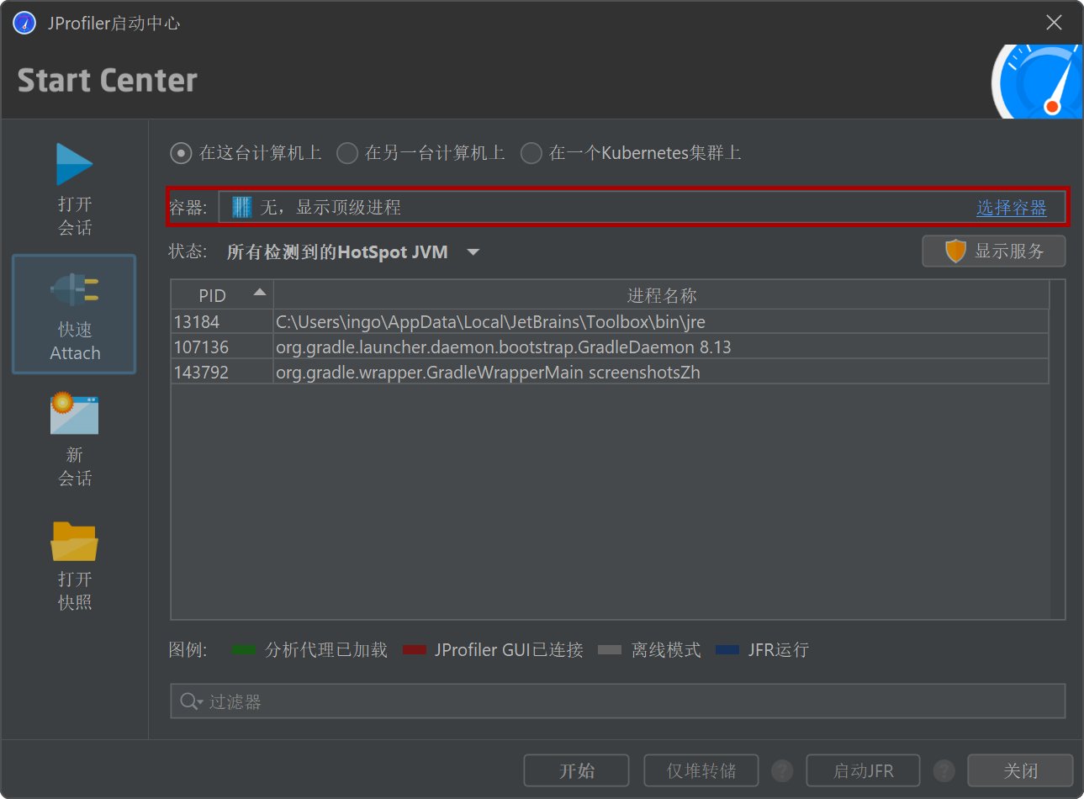Screen dimensions: 1084x799
Task: Click the 仅堆转储 button
Action: pos(701,770)
